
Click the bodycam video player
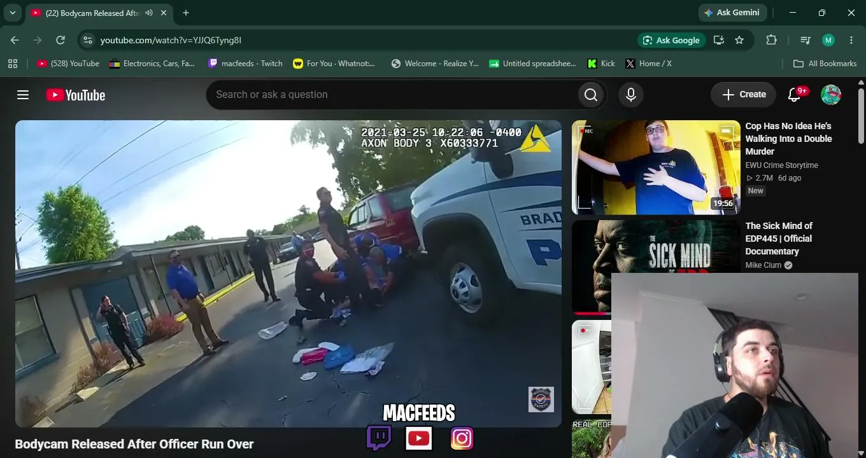pos(288,274)
